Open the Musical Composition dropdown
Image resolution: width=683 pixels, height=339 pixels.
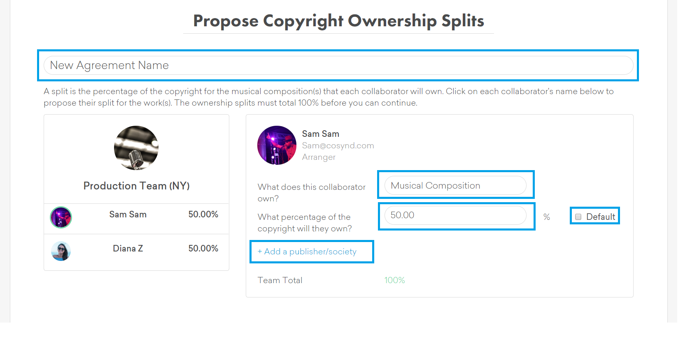(455, 186)
